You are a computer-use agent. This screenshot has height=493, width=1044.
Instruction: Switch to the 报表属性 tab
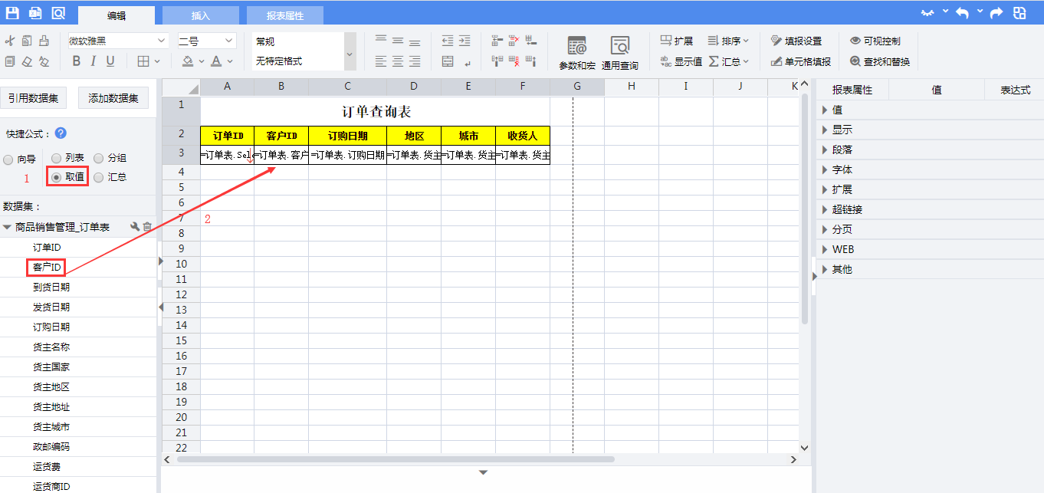click(x=284, y=15)
